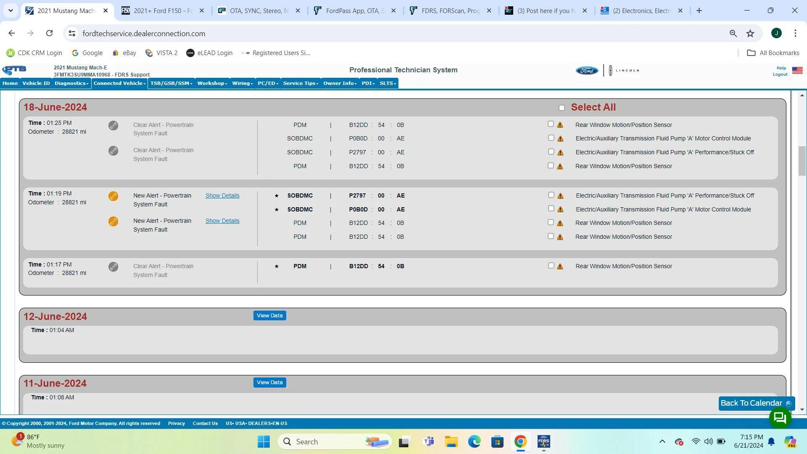Switch to the FDRS, FORScan tab
This screenshot has width=807, height=454.
(x=451, y=11)
